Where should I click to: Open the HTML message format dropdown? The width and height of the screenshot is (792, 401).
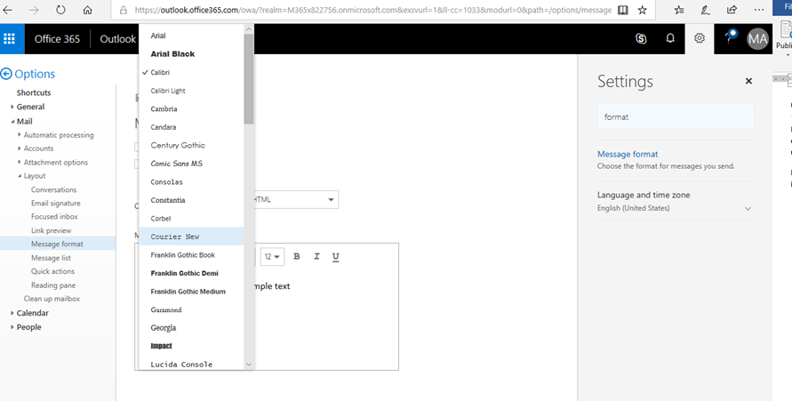[x=295, y=199]
